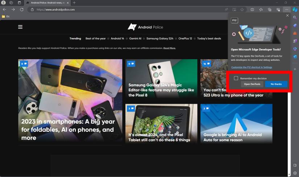Open Edge Copilot sidebar icon

pos(295,9)
